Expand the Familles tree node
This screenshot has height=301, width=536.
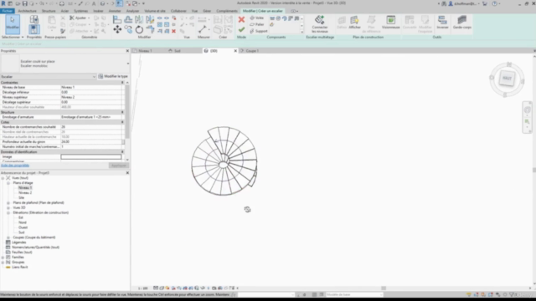pyautogui.click(x=3, y=257)
